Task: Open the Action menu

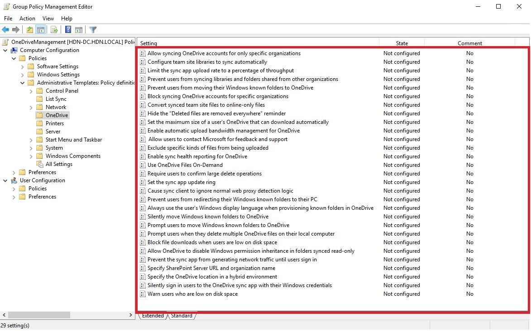Action: pyautogui.click(x=27, y=18)
